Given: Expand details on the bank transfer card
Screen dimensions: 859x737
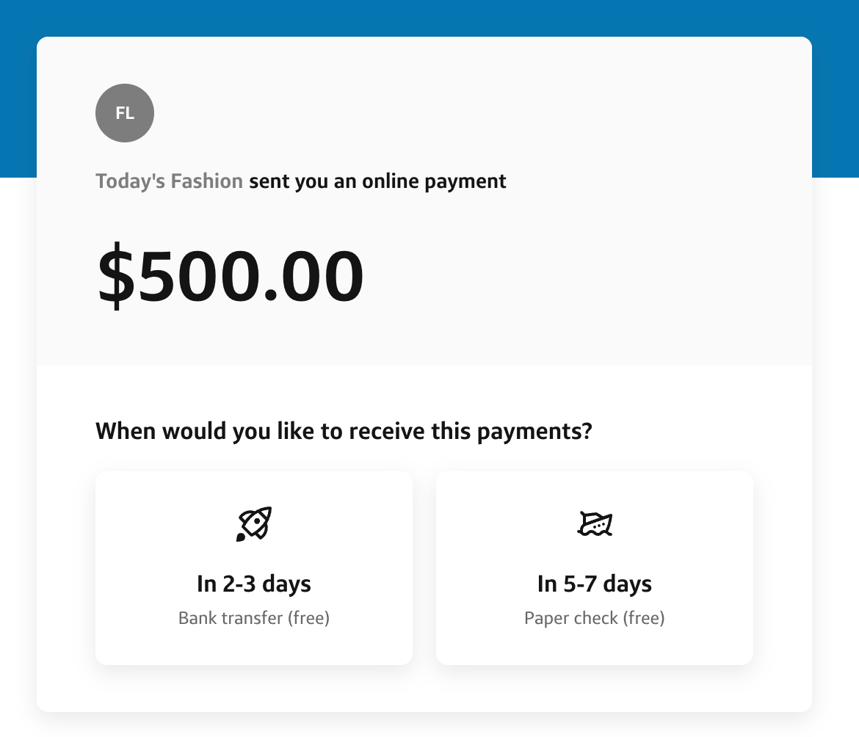Looking at the screenshot, I should pyautogui.click(x=254, y=567).
